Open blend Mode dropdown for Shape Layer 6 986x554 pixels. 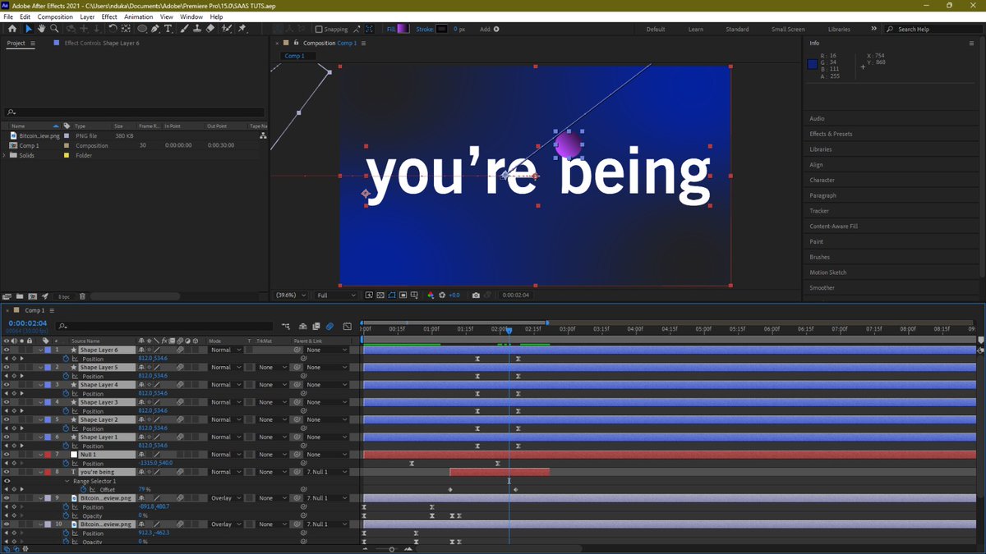coord(227,350)
